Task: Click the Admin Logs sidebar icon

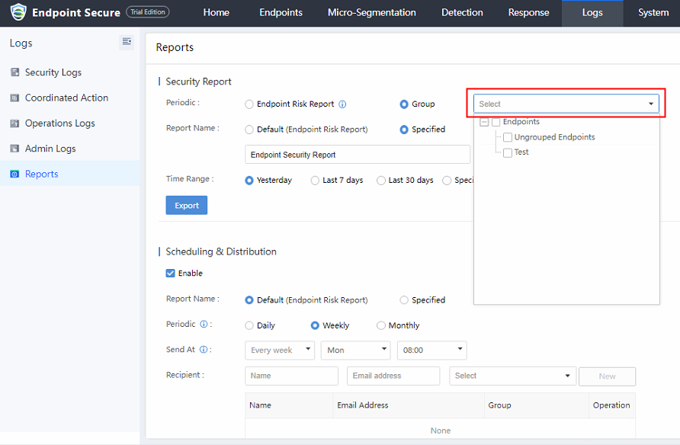Action: [x=14, y=149]
